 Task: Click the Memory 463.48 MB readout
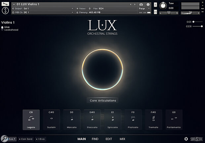click(95, 13)
